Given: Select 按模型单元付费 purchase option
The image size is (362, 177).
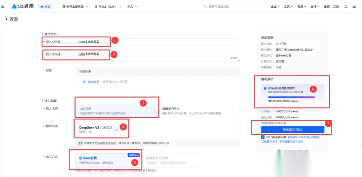Looking at the screenshot, I should (x=172, y=160).
